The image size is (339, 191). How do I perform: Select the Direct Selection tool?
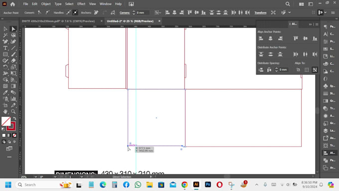point(13,29)
